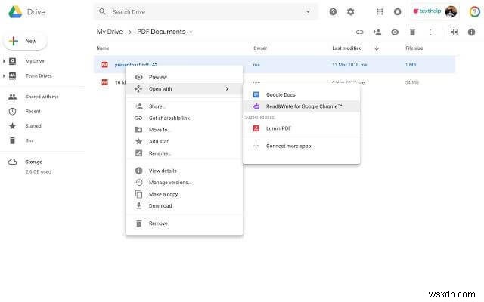Click the colorful circle extension icon
This screenshot has width=484, height=302.
(x=475, y=12)
